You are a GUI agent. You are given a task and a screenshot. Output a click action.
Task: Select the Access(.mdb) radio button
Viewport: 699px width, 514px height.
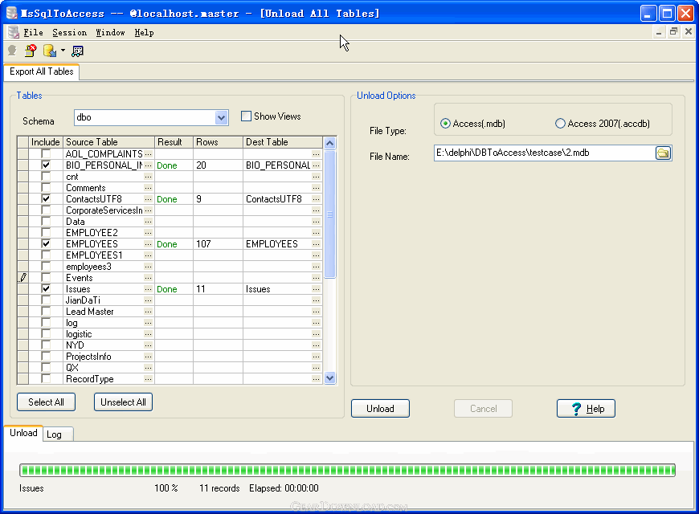445,124
